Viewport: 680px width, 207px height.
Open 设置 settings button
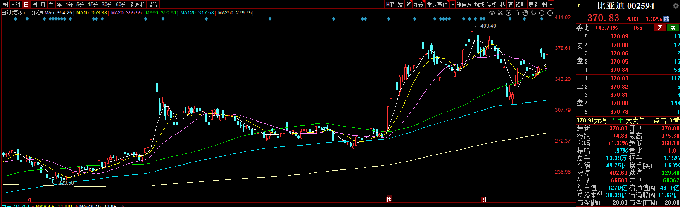pos(153,5)
